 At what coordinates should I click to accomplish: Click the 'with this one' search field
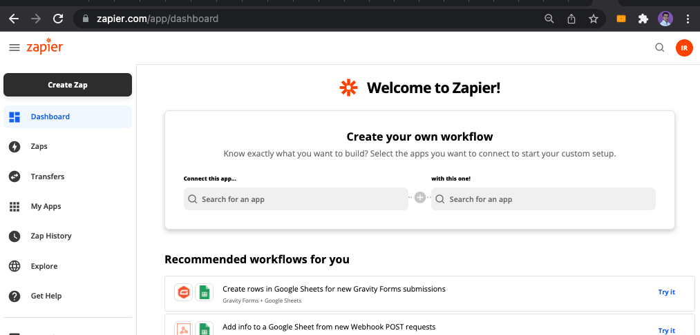543,199
